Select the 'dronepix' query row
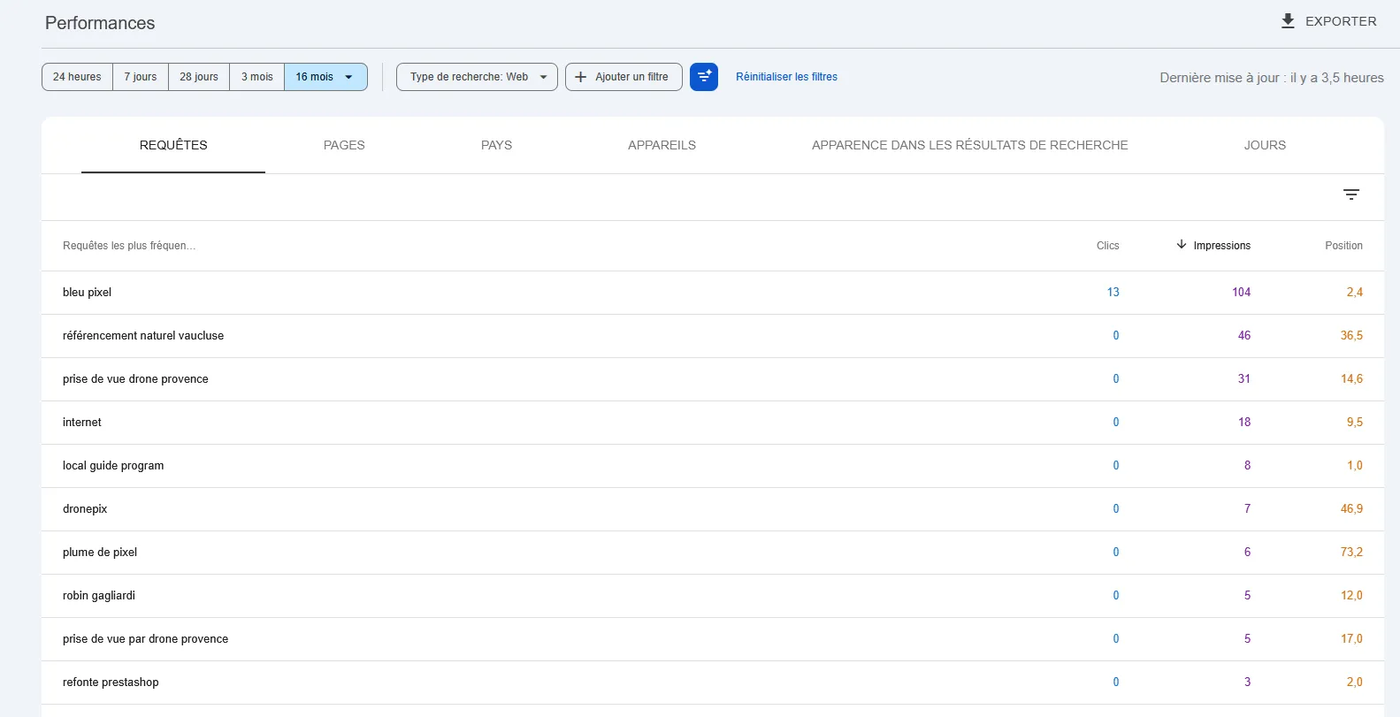 click(x=712, y=509)
